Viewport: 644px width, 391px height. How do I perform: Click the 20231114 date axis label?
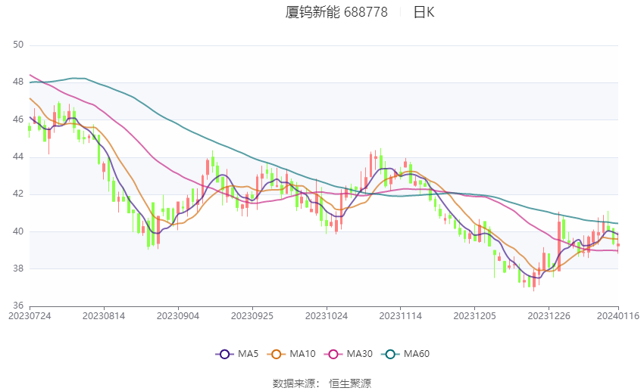401,316
